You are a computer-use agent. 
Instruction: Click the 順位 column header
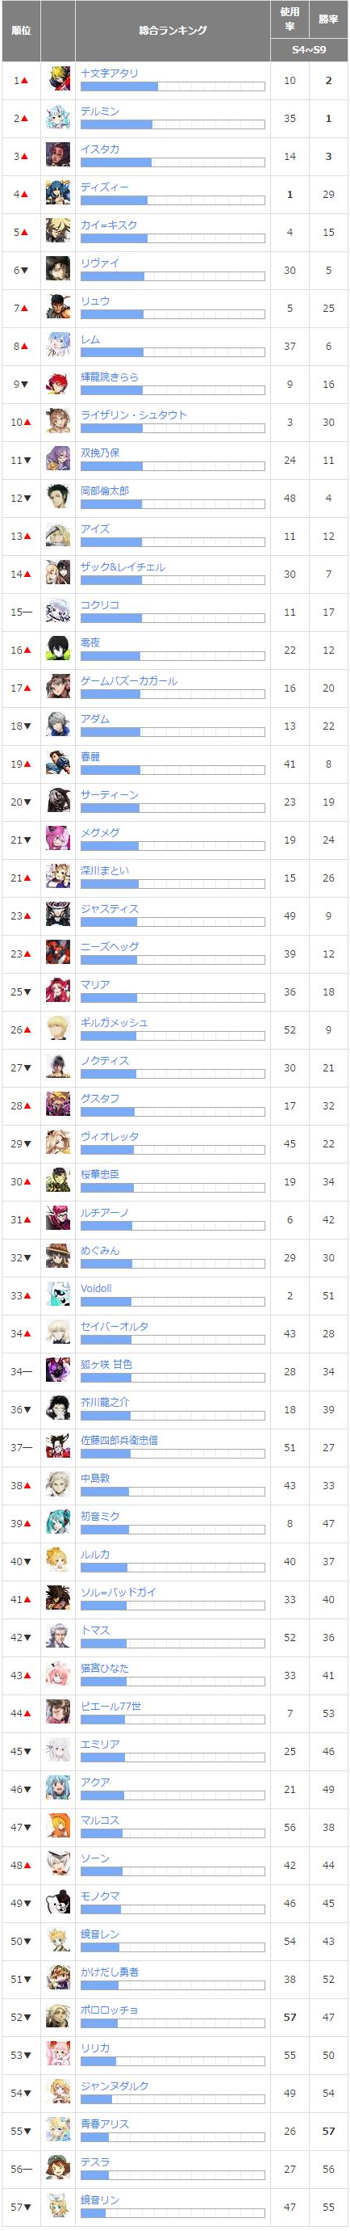(21, 31)
